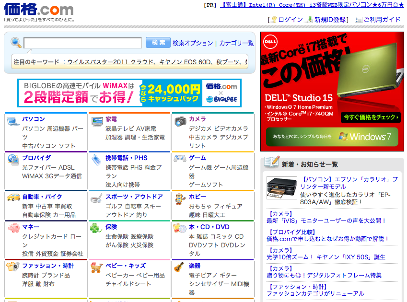
Task: Click the guitar icon beside 楽器
Action: coord(179,267)
